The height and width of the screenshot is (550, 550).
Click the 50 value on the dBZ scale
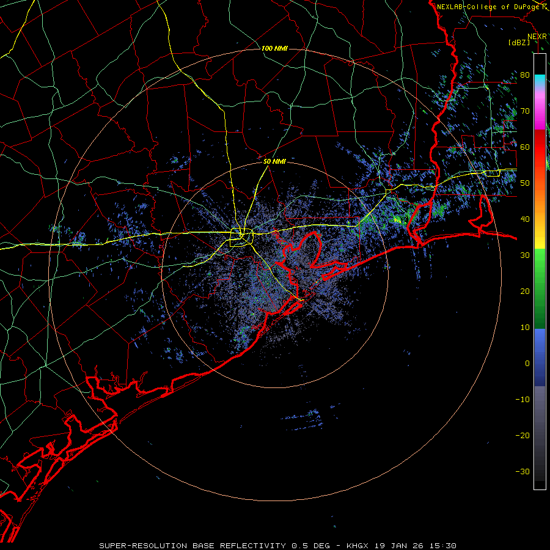click(x=525, y=183)
